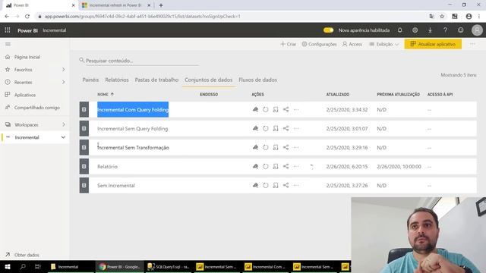The image size is (486, 273).
Task: Click the Criar button
Action: (289, 44)
